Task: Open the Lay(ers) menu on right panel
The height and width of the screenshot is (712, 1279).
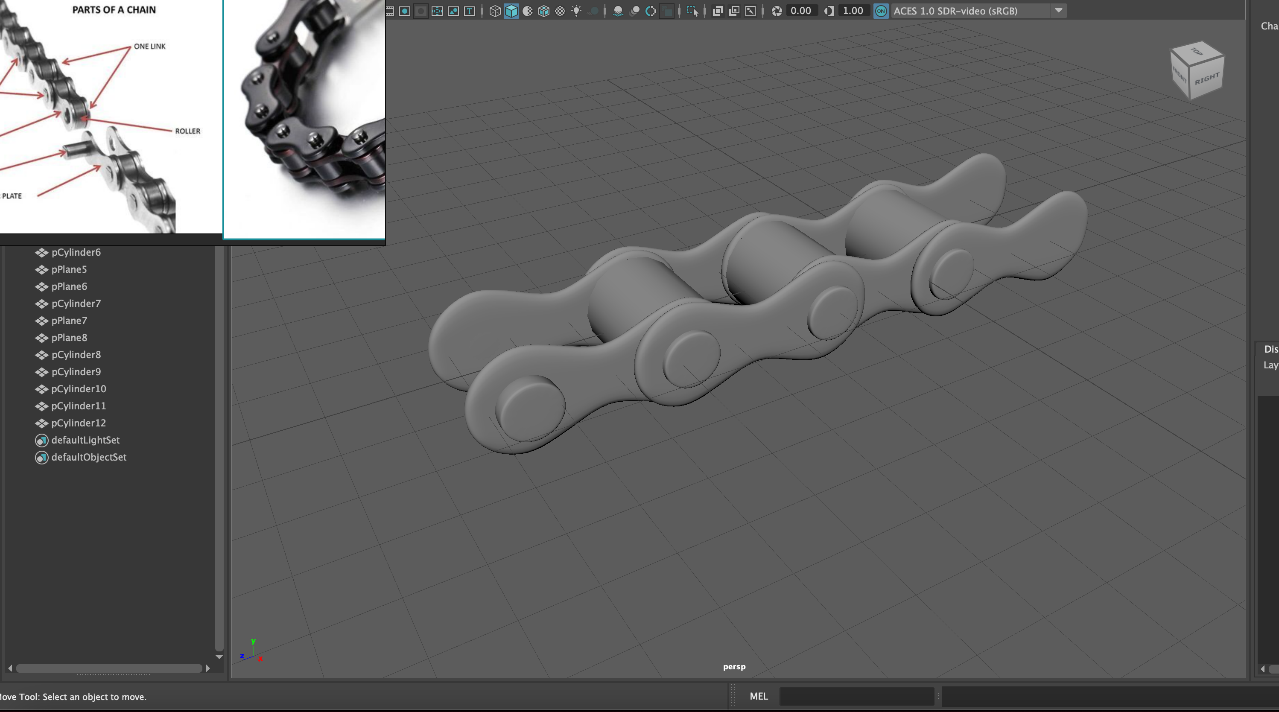Action: [1270, 365]
